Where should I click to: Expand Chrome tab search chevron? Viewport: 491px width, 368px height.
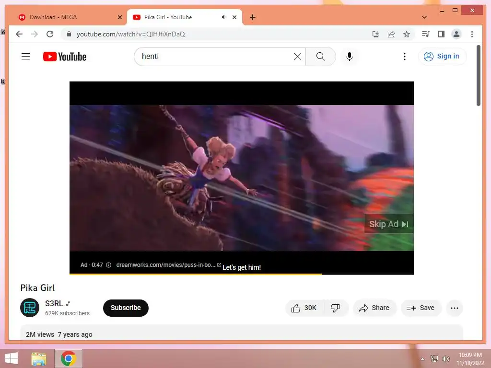tap(424, 17)
